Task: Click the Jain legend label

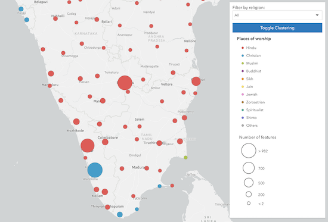Action: pos(249,86)
